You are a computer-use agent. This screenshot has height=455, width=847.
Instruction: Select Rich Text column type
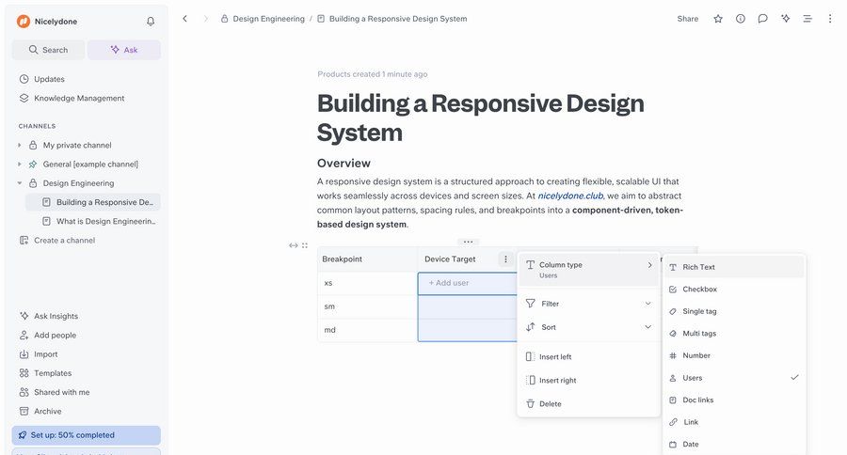point(698,267)
